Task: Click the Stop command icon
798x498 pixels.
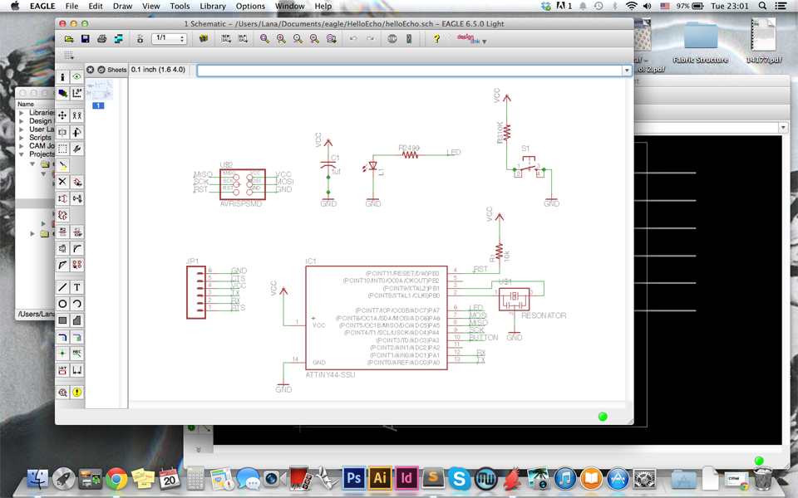Action: (x=392, y=39)
